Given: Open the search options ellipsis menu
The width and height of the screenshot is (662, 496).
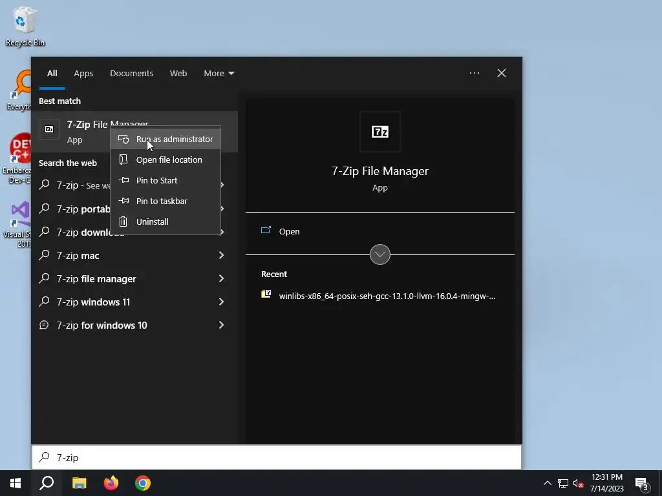Looking at the screenshot, I should click(x=475, y=73).
